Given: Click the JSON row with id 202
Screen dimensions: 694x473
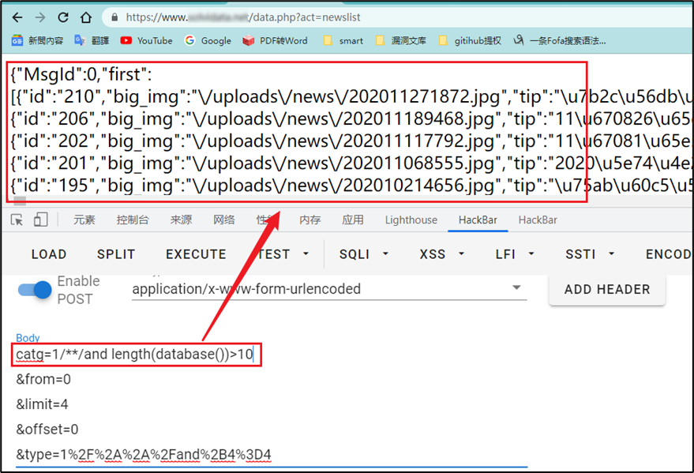Looking at the screenshot, I should point(351,141).
